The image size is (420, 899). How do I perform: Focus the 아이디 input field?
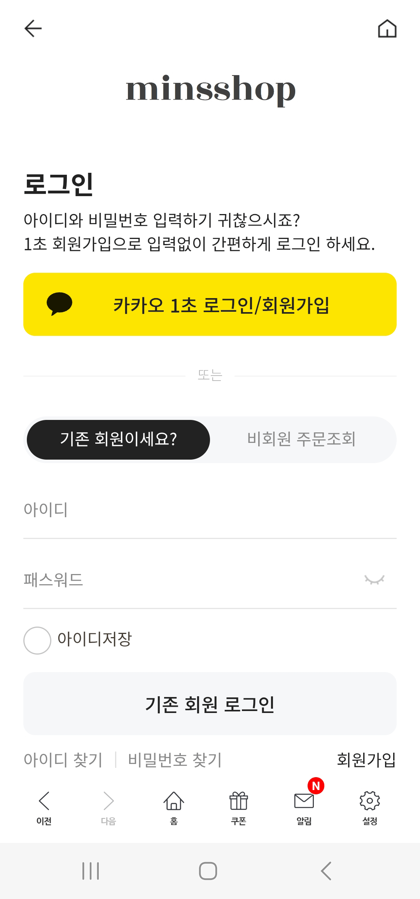(x=210, y=510)
